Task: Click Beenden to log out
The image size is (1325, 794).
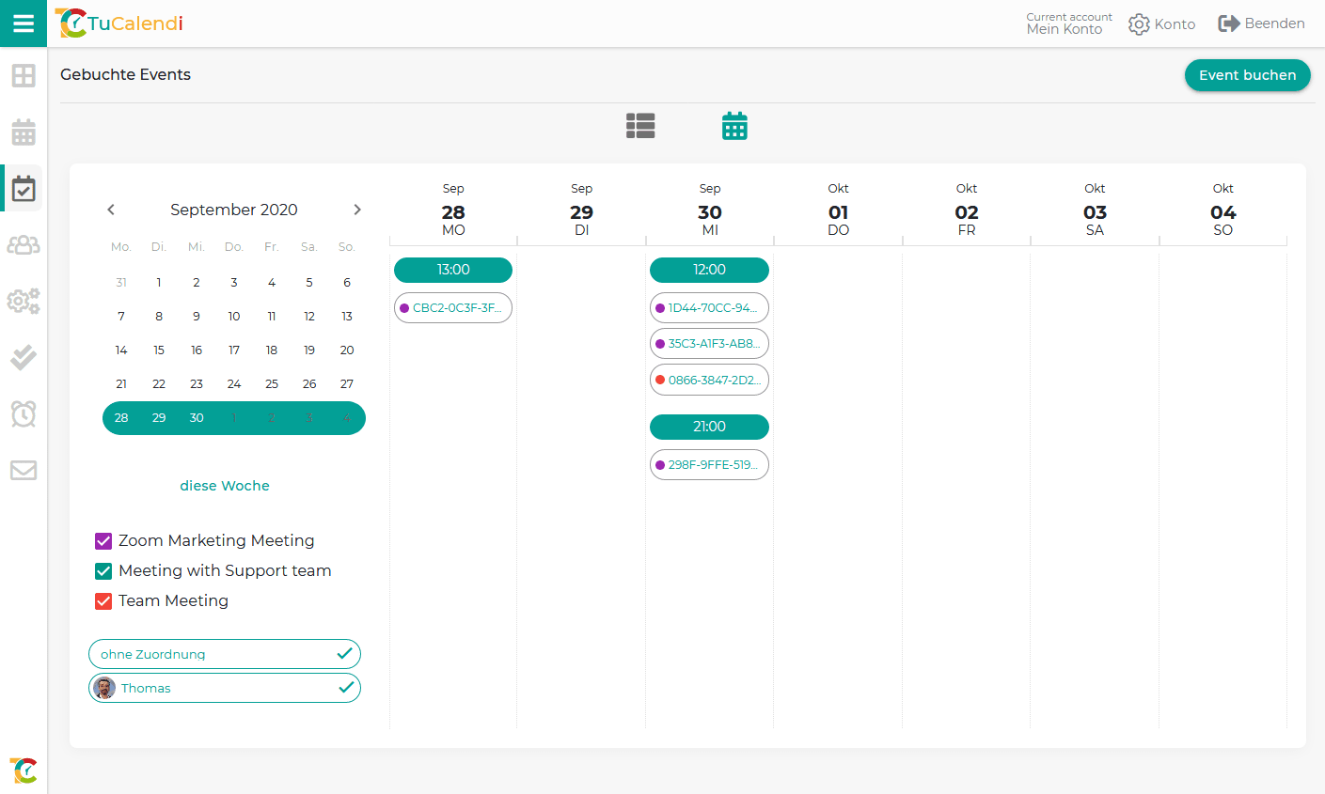Action: click(1261, 23)
